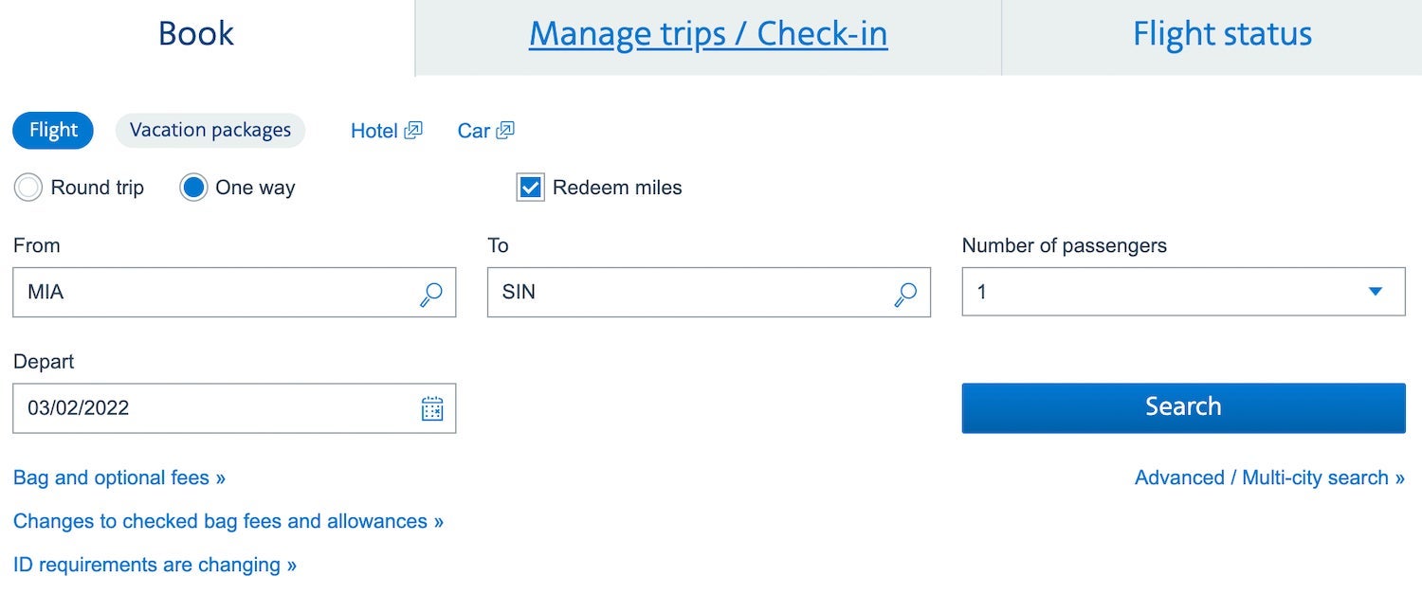This screenshot has width=1422, height=594.
Task: Click the From airport search magnifier icon
Action: point(430,294)
